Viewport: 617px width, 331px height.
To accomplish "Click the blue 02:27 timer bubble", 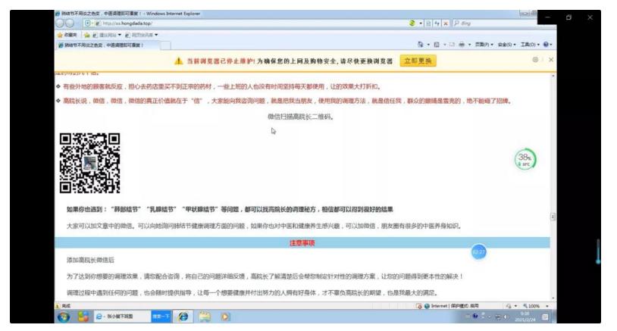I will [x=478, y=252].
